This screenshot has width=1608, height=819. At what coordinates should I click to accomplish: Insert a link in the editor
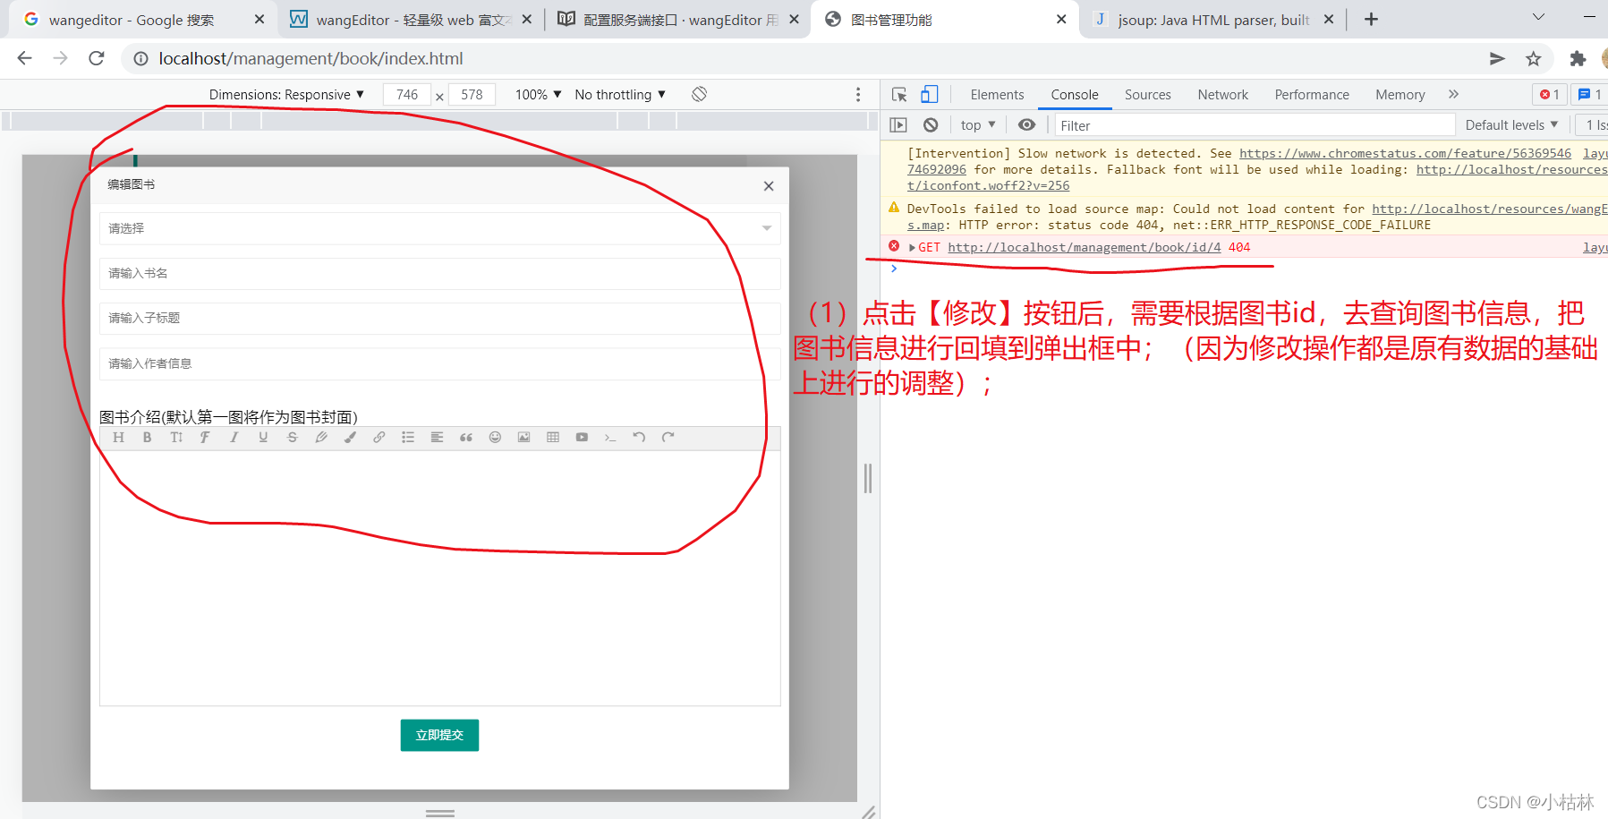(x=379, y=438)
